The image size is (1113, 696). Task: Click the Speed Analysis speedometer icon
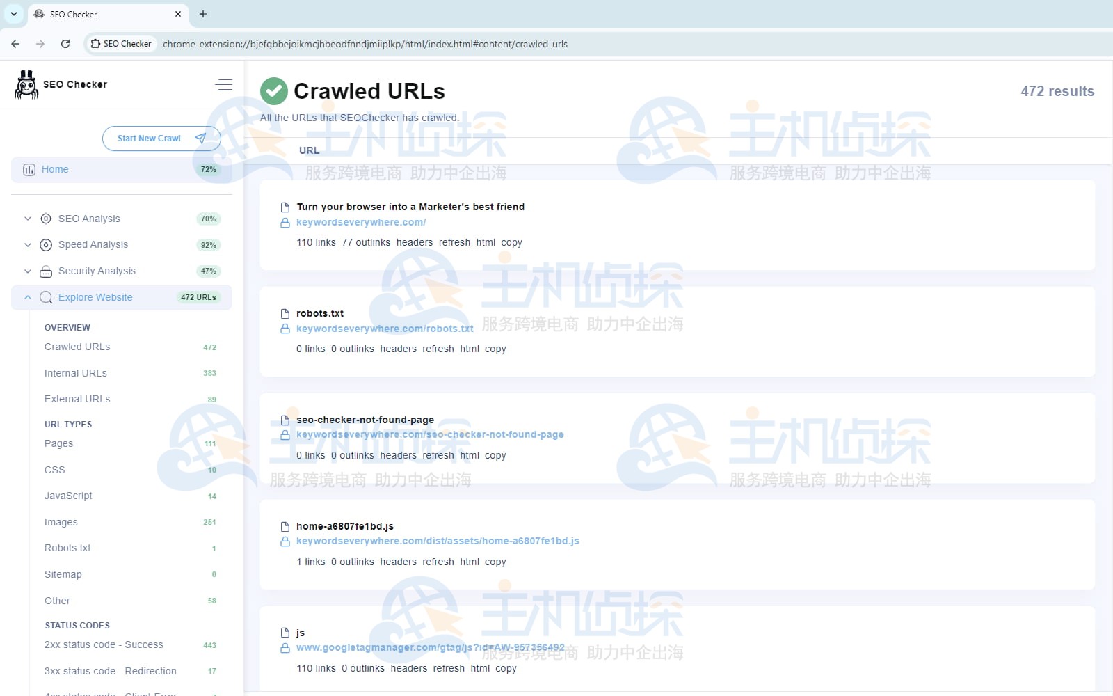(45, 244)
